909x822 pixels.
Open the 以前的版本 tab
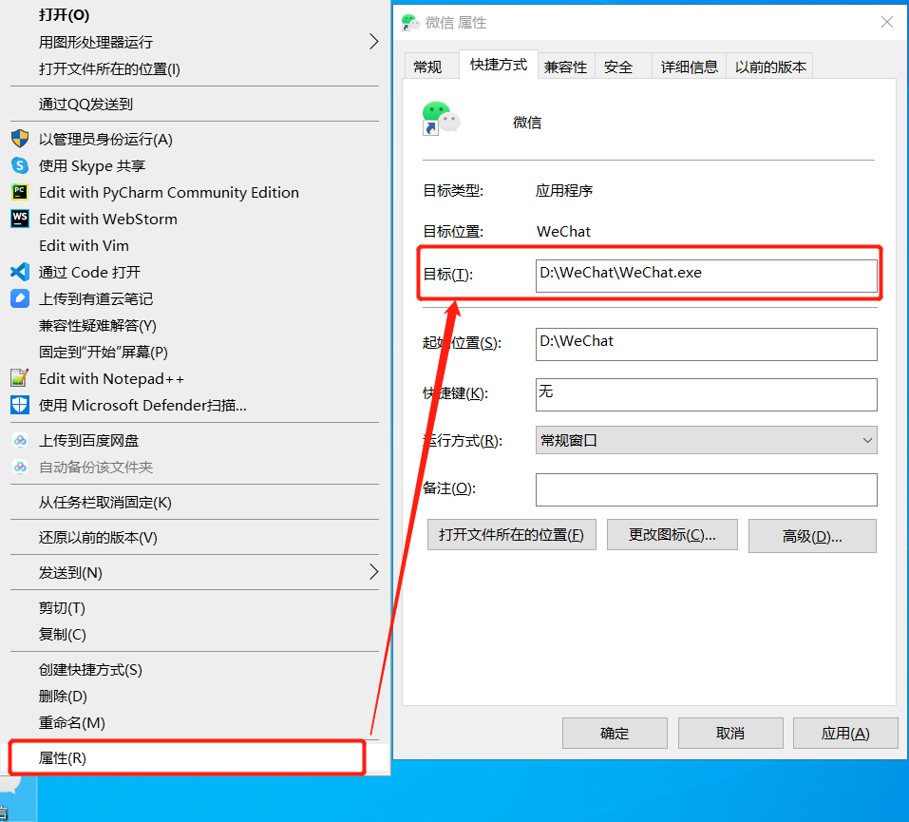pos(770,67)
